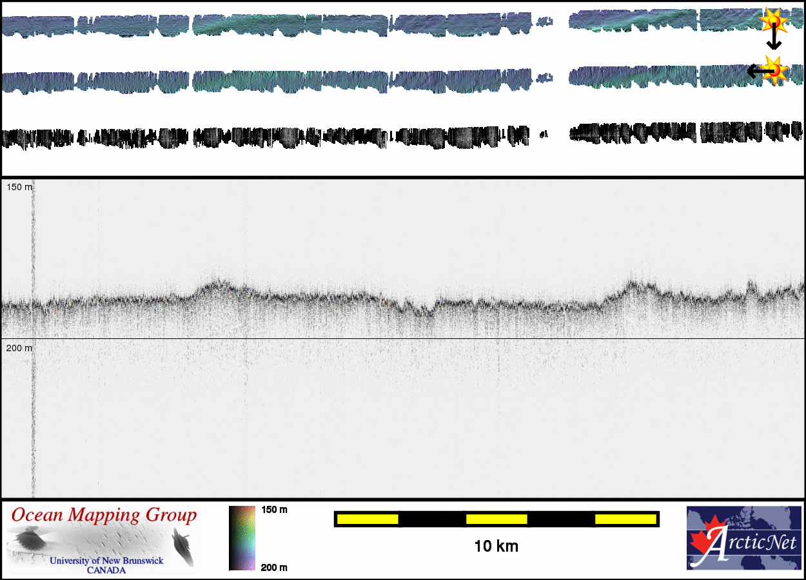Click the "150 m" label beside the color legend
The width and height of the screenshot is (806, 580).
coord(274,510)
